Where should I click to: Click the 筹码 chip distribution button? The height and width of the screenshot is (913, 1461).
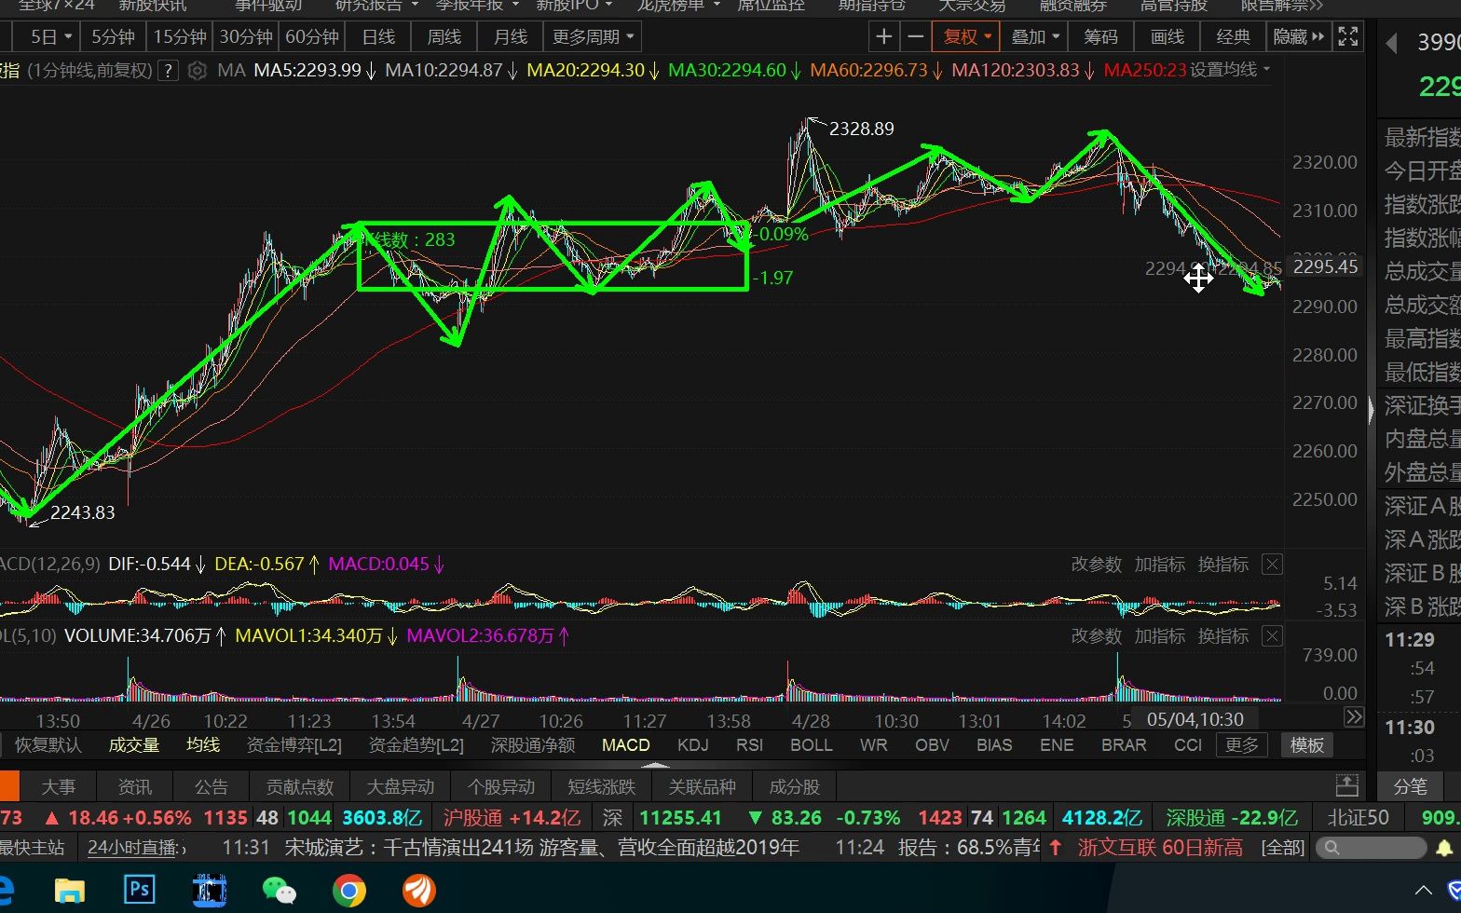[x=1100, y=37]
